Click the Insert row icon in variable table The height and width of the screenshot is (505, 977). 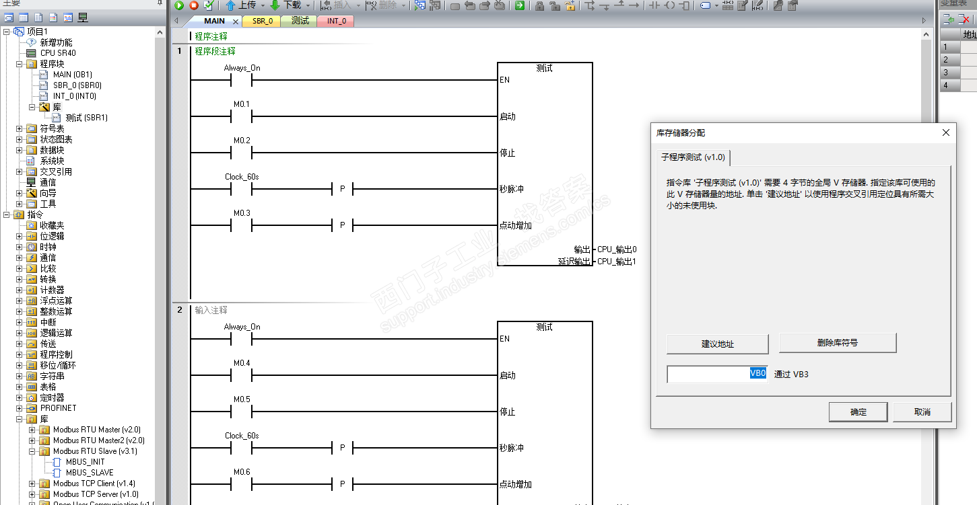click(948, 20)
